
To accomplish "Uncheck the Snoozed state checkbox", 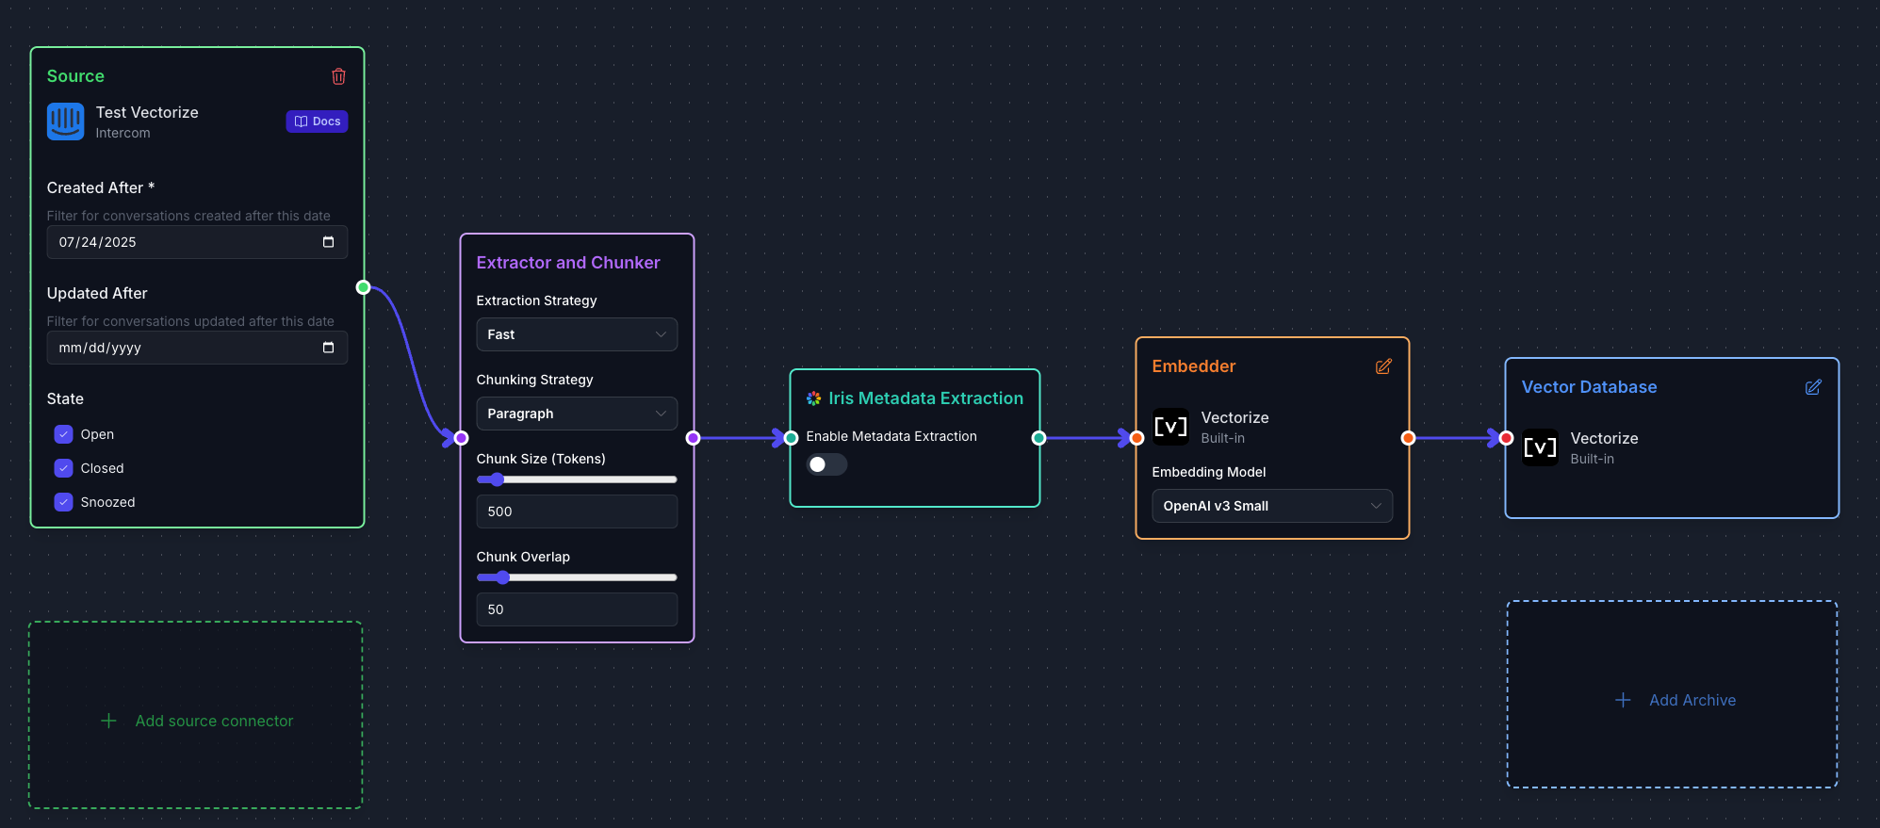I will pos(63,502).
